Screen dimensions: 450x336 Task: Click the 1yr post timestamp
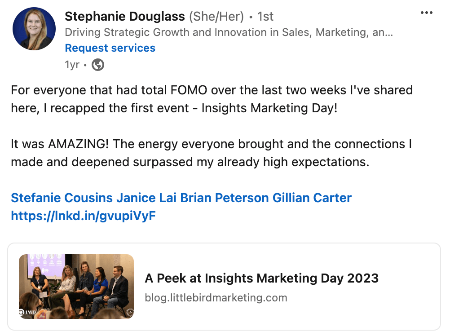pos(72,65)
